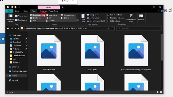Switch to details view via status bar icon

(158, 92)
